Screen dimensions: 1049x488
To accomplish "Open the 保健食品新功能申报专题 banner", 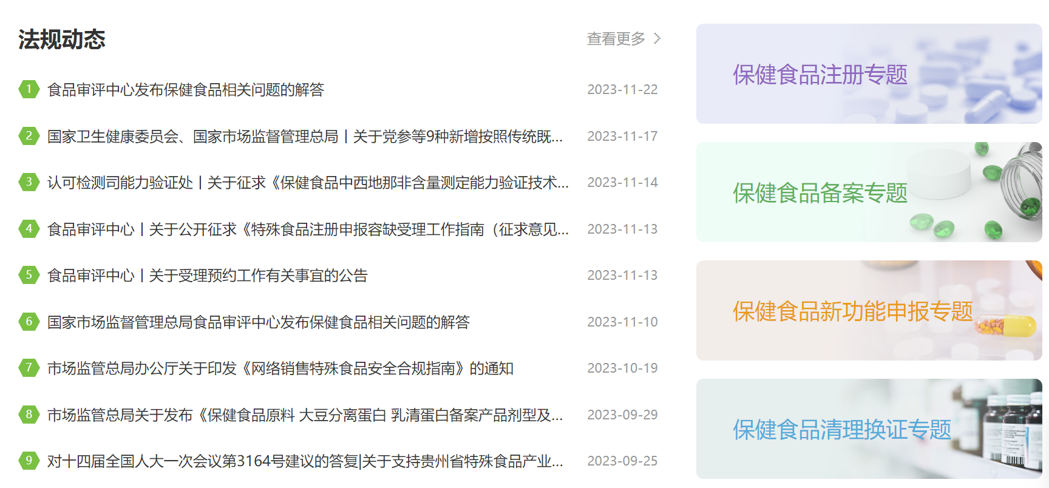I will [868, 311].
